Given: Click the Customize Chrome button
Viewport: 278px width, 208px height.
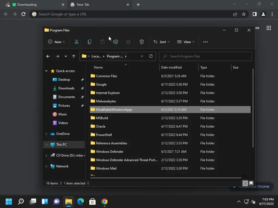Looking at the screenshot, I should 251,186.
